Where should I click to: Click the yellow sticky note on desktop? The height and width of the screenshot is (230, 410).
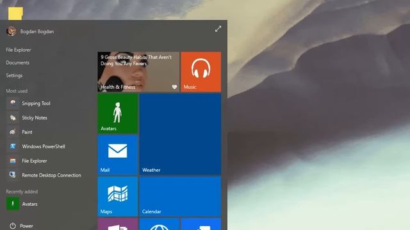pyautogui.click(x=15, y=13)
